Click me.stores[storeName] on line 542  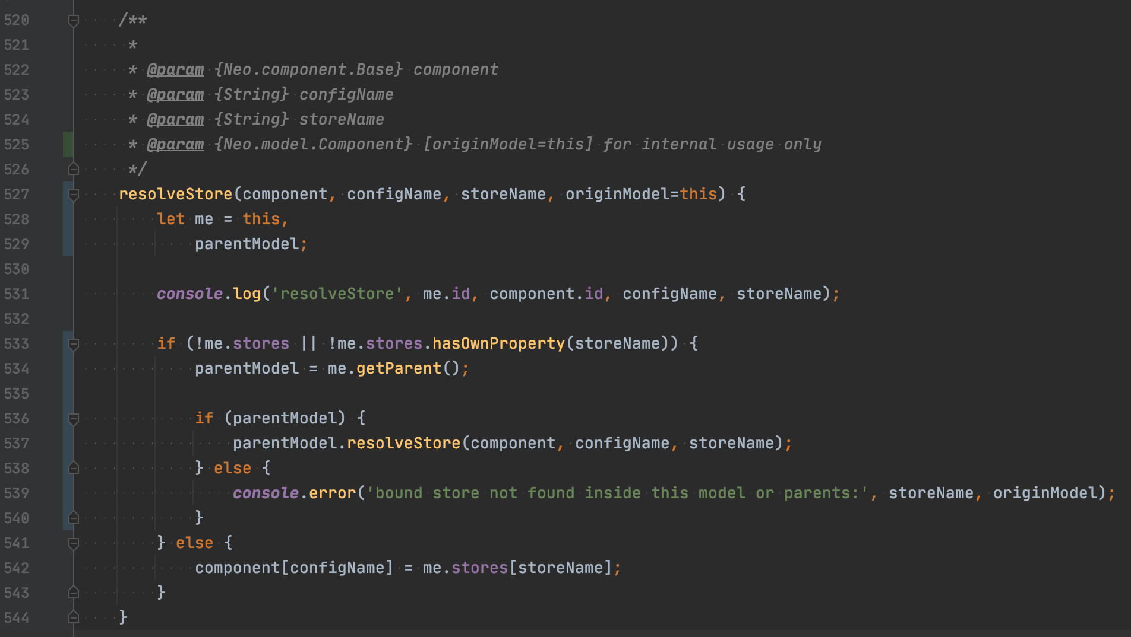click(x=517, y=568)
